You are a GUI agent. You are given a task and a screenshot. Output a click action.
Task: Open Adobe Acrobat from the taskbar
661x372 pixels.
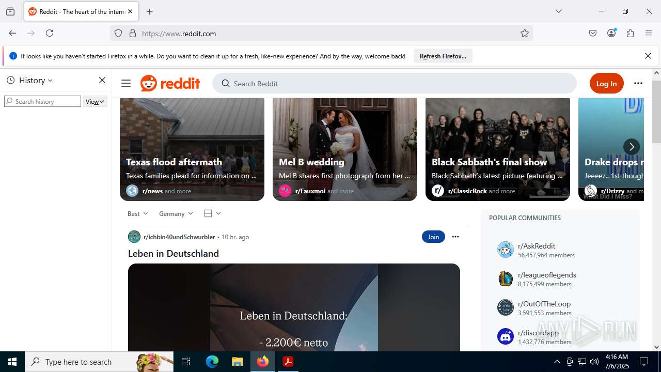point(288,362)
